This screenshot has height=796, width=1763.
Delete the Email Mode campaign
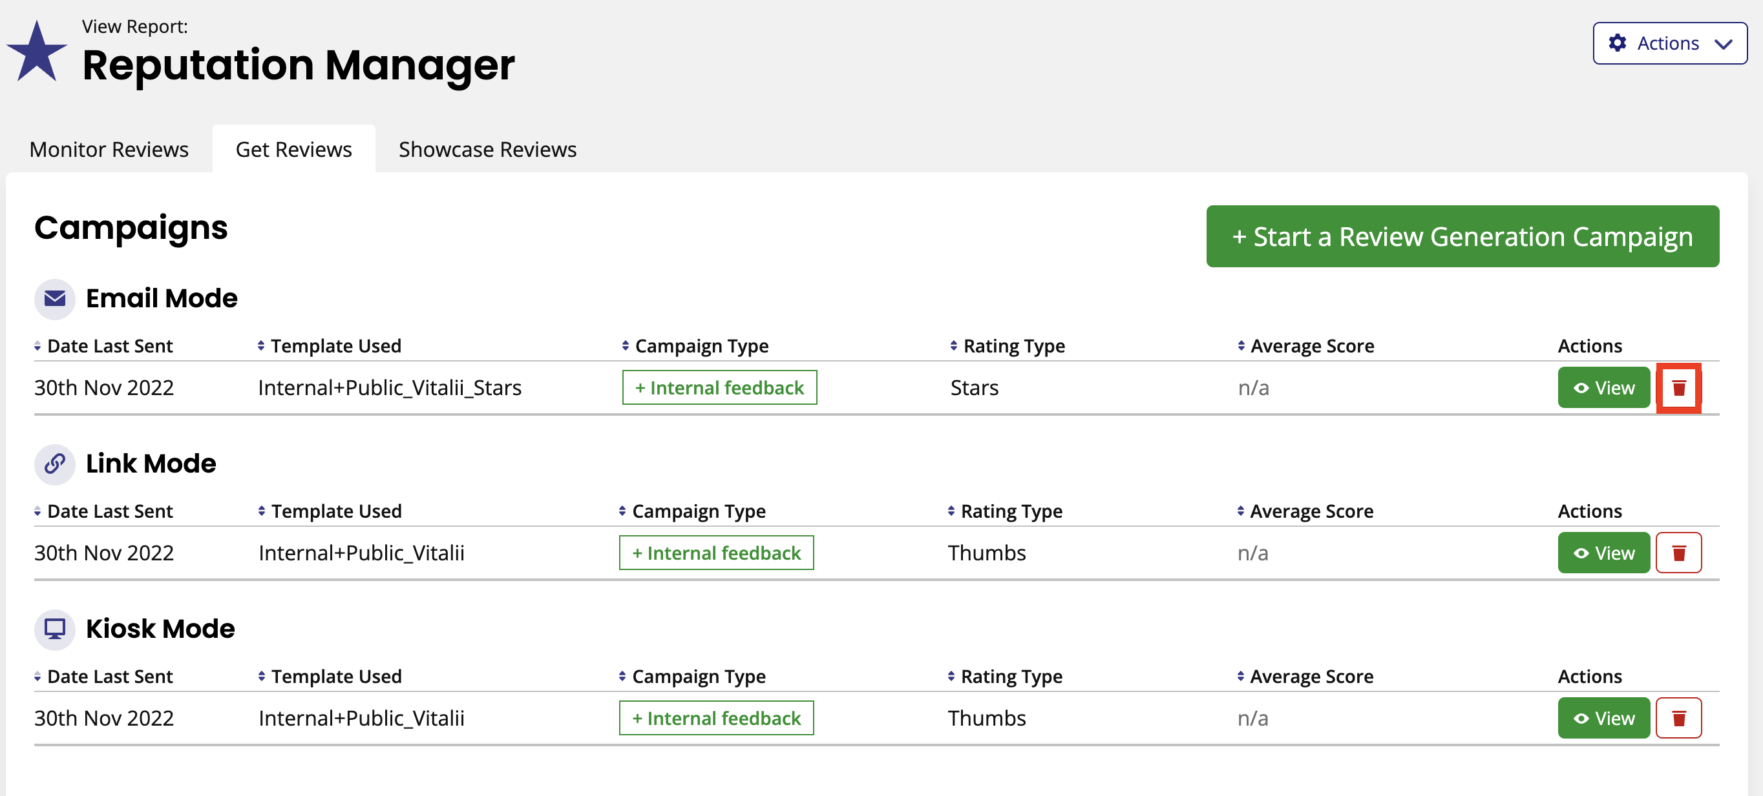click(1678, 388)
